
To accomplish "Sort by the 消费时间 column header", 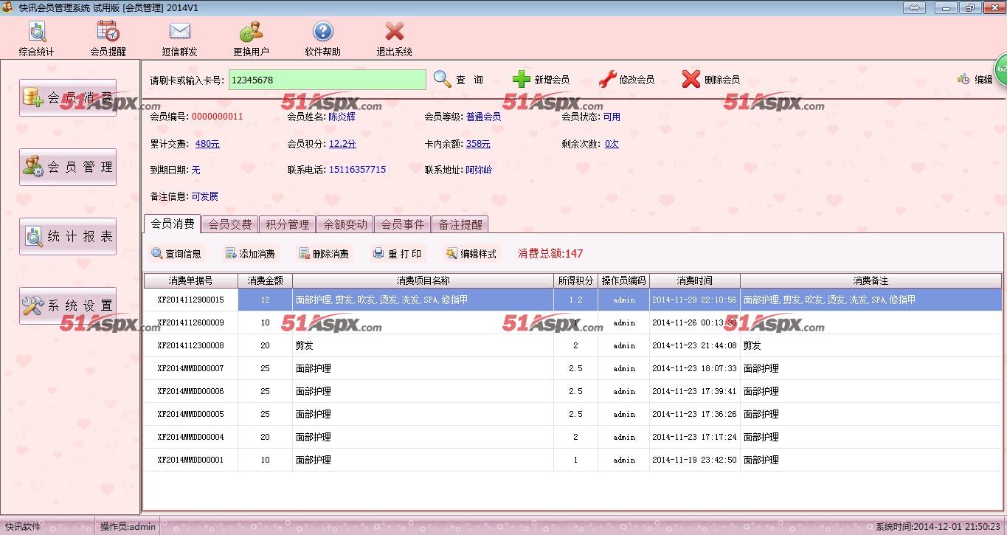I will pyautogui.click(x=695, y=280).
